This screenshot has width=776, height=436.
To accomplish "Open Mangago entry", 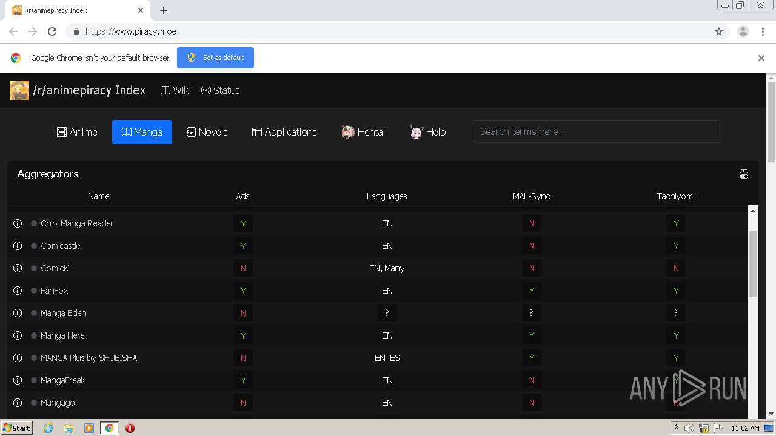I will pos(58,403).
